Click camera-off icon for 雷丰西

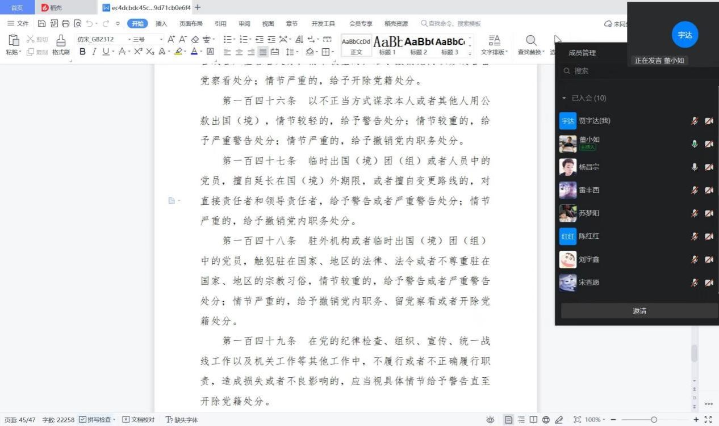pyautogui.click(x=709, y=190)
